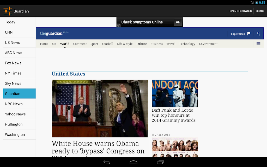Click the United States section heading
The height and width of the screenshot is (167, 267).
69,74
